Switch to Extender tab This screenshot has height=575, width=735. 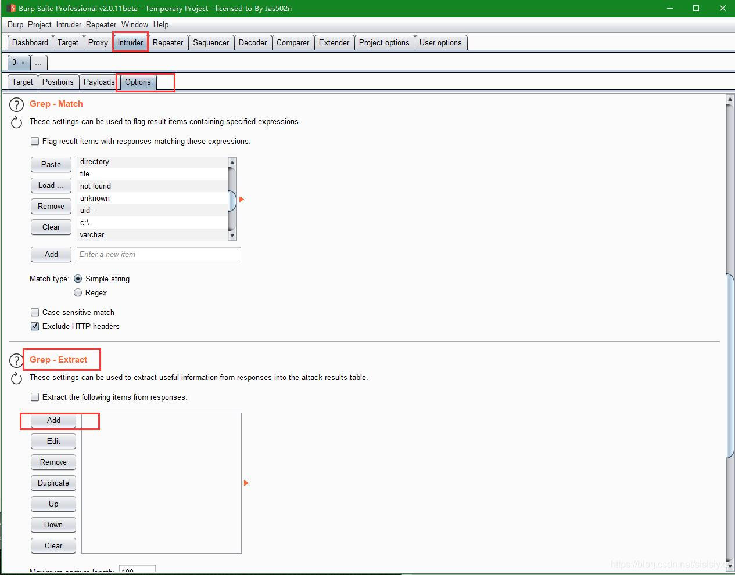coord(334,42)
